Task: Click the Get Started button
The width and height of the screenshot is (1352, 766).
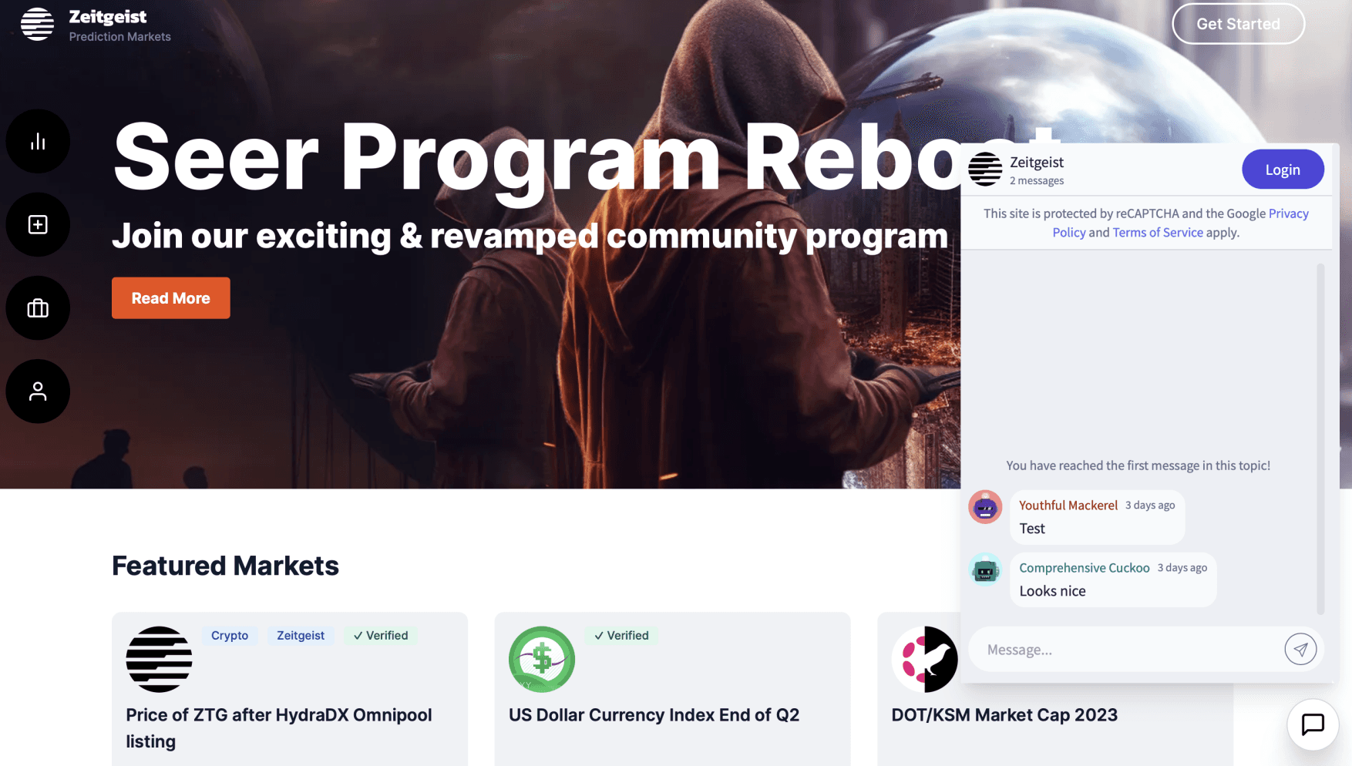Action: tap(1238, 24)
